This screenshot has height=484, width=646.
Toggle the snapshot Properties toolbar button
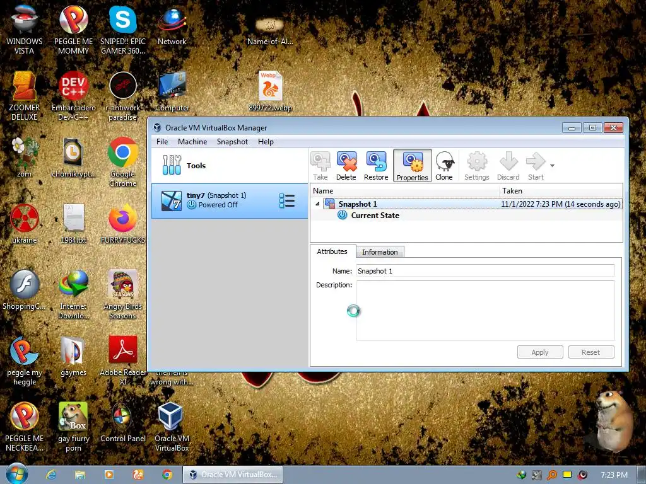pos(413,166)
